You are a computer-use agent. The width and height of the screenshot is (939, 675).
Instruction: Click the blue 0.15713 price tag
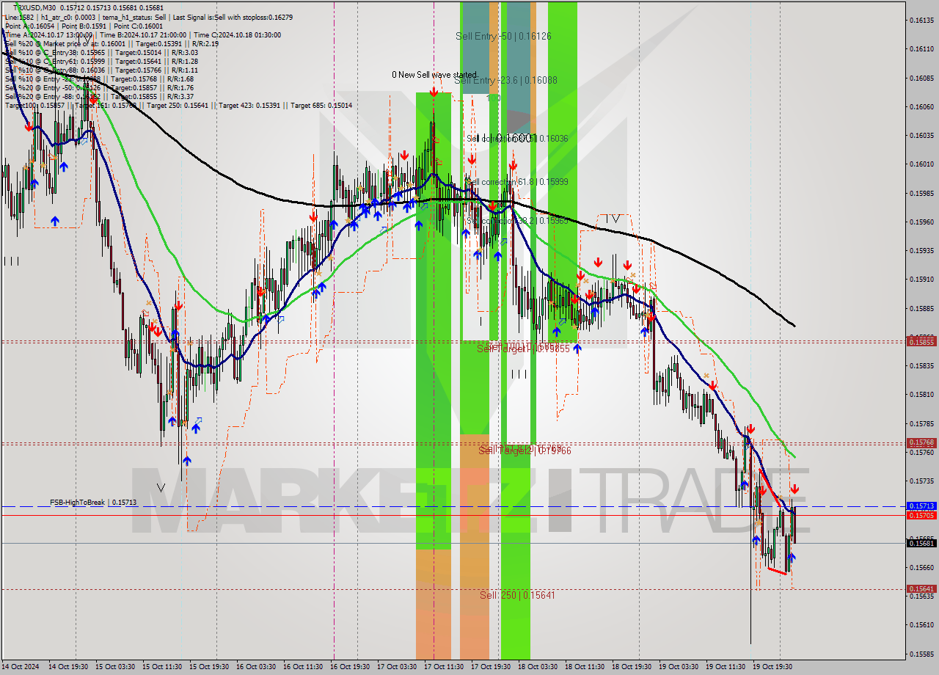(921, 506)
